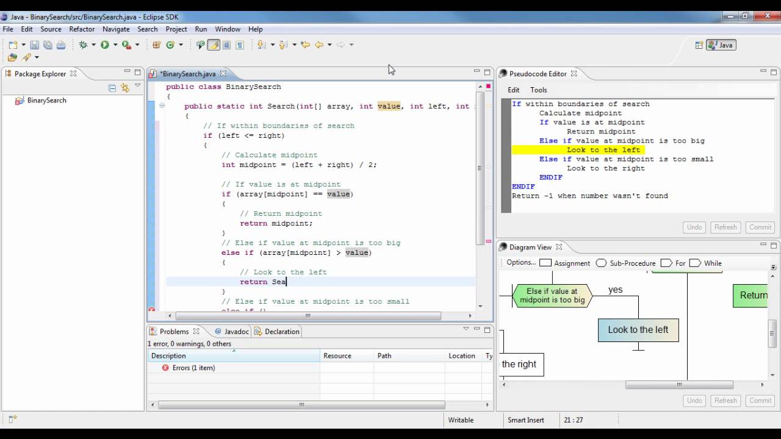Screen dimensions: 781x439
Task: Select Sub-Procedure shape in Diagram View
Action: coord(626,263)
